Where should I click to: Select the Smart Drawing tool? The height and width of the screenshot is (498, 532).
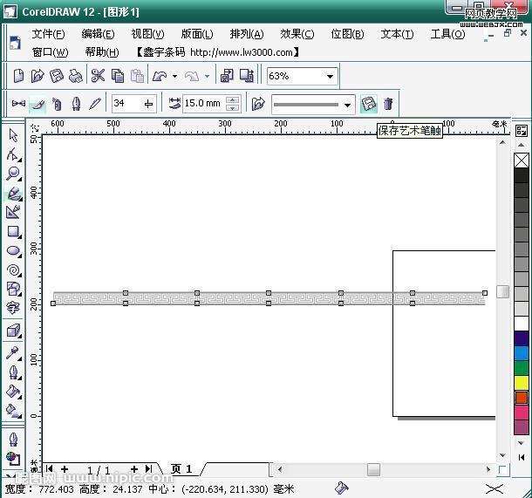coord(14,212)
